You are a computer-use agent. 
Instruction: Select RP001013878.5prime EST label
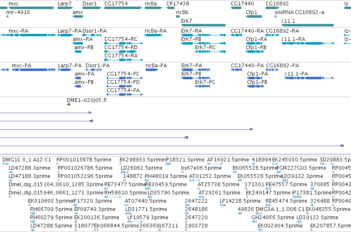[x=84, y=160]
